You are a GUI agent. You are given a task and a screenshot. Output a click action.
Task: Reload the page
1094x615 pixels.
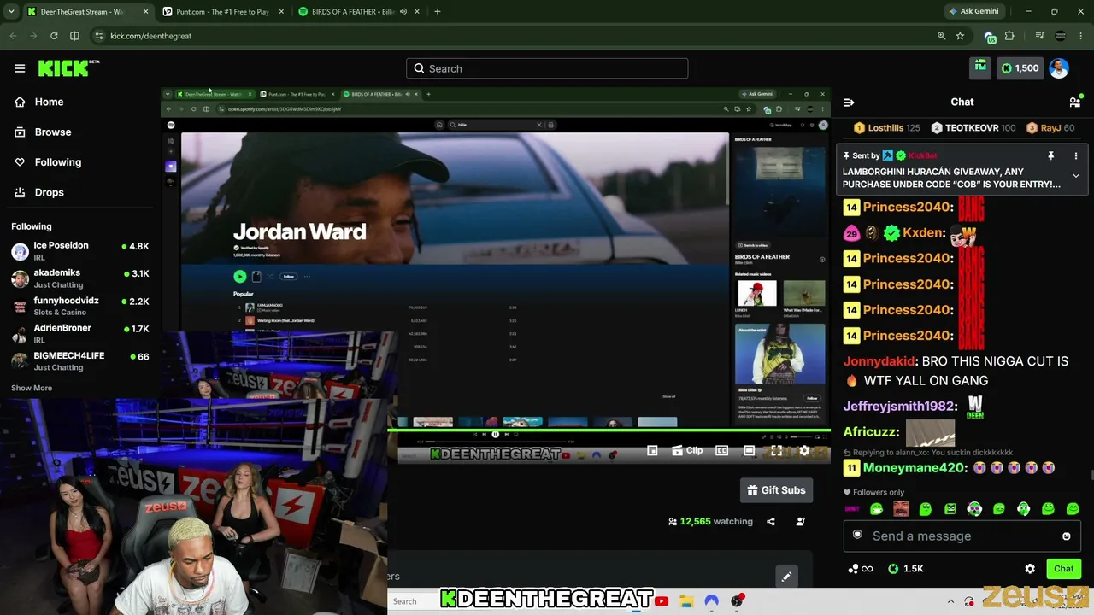tap(54, 36)
